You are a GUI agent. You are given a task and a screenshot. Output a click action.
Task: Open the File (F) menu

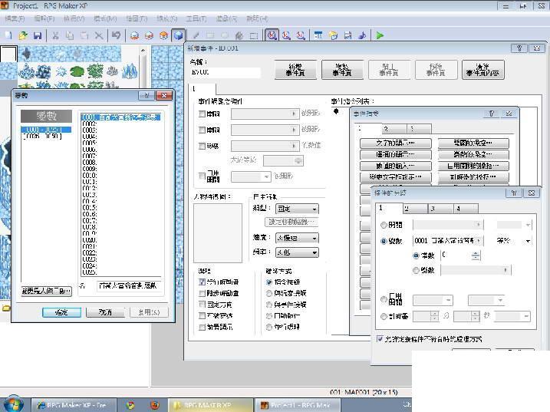click(15, 18)
